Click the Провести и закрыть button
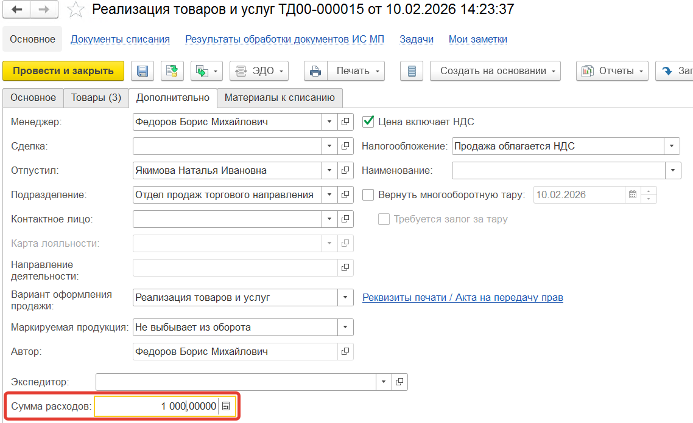Screen dimensions: 693x423 click(63, 71)
